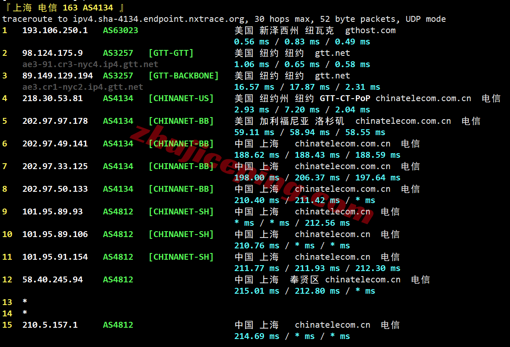Click the [GTT-BACKBONE] tag

click(x=184, y=76)
